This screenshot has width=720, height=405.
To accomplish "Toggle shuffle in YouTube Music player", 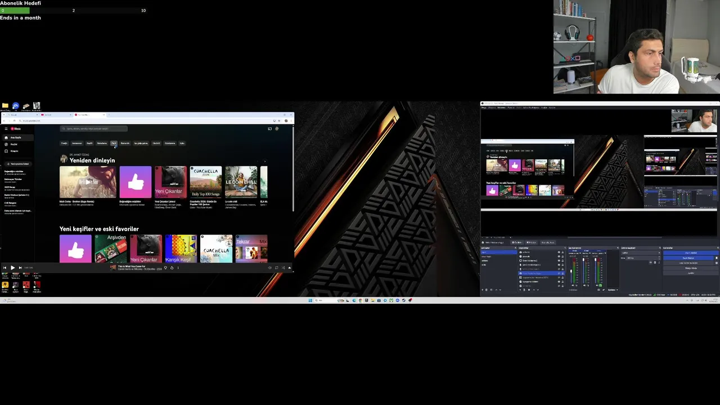I will [x=283, y=268].
